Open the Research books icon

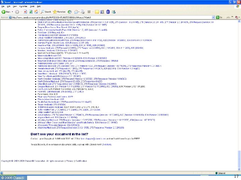102,12
